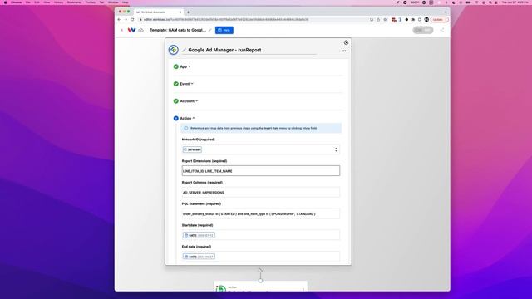
Task: Reload the current page
Action: click(x=132, y=20)
